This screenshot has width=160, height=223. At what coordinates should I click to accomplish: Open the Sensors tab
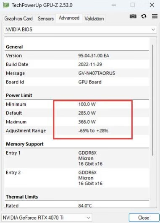pos(46,18)
